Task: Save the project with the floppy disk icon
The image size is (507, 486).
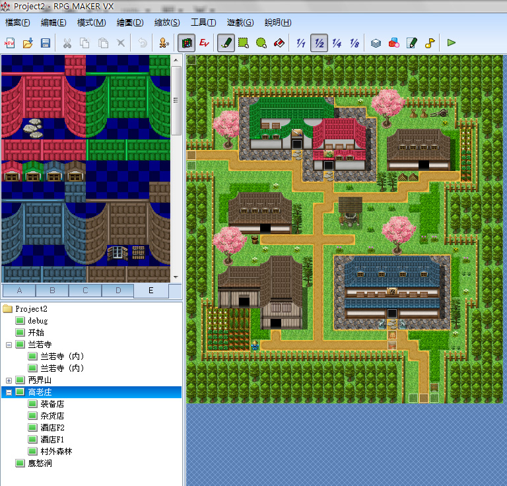Action: (46, 43)
